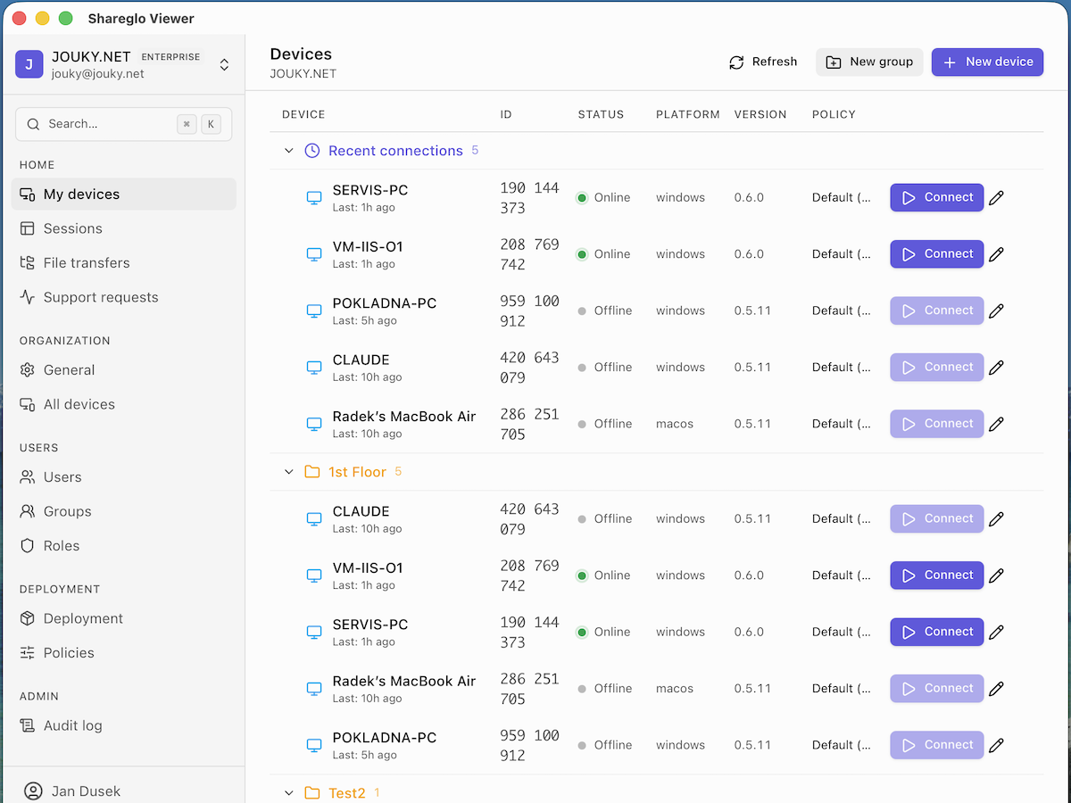Click edit pencil for CLAUDE in 1st Floor group
This screenshot has height=803, width=1071.
[x=997, y=519]
